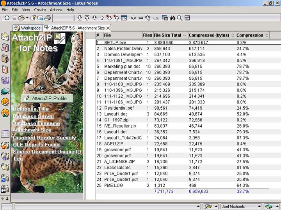The image size is (281, 210).
Task: Click the expand all plus icon
Action: click(133, 18)
